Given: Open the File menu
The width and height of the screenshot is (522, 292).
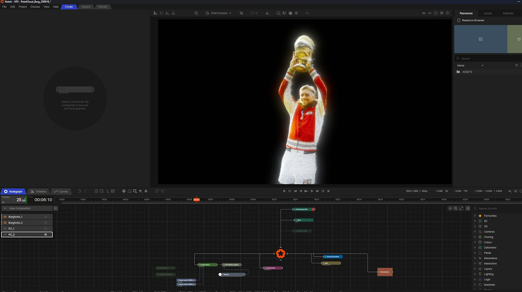Looking at the screenshot, I should coord(4,7).
